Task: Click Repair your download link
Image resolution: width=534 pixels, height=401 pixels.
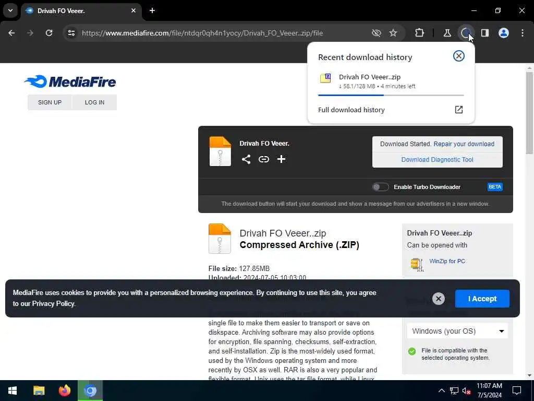Action: pos(464,144)
